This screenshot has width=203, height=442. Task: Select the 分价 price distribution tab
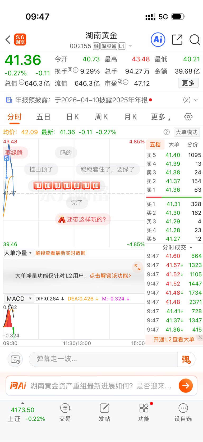click(192, 145)
